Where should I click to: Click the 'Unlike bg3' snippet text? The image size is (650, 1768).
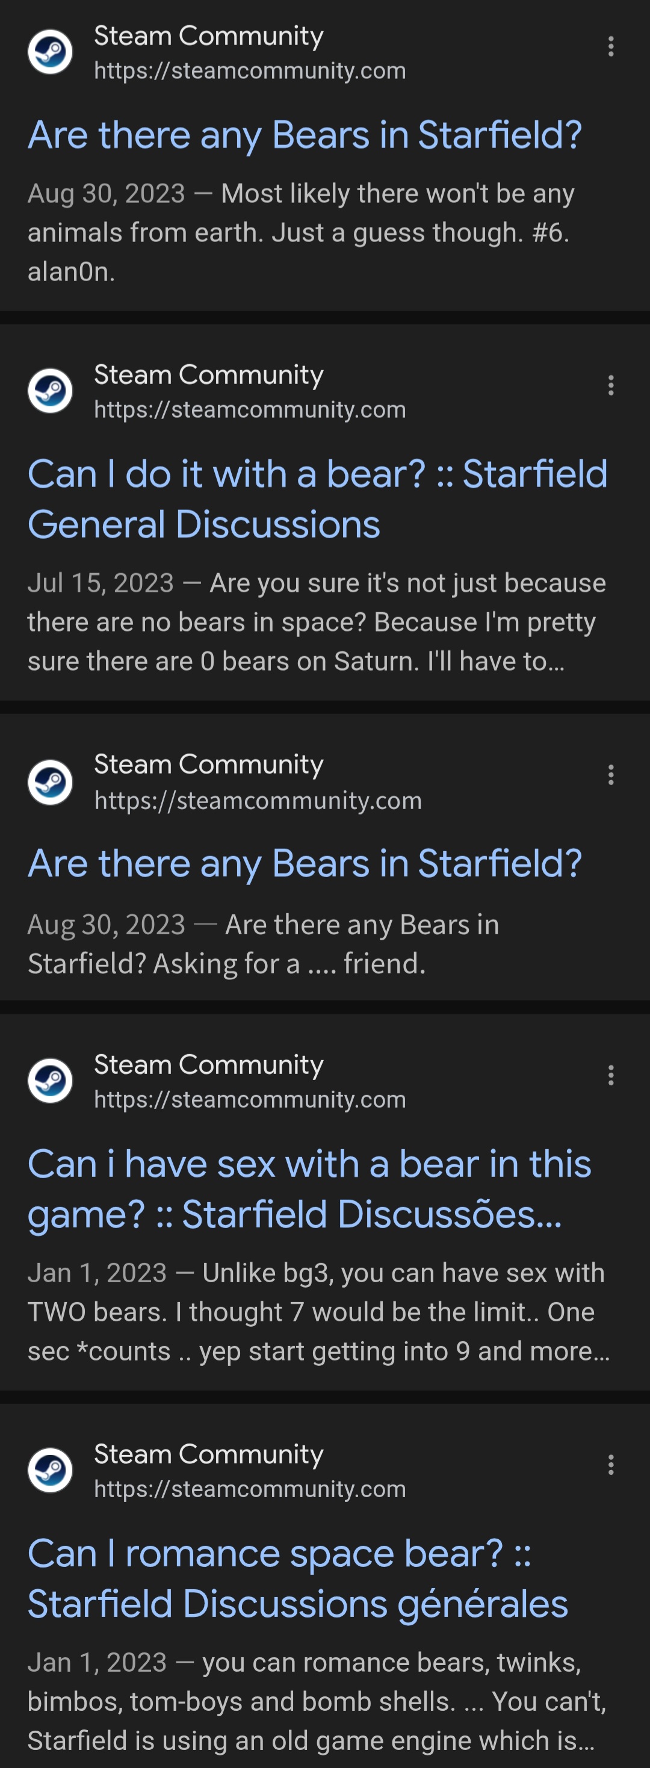(318, 1312)
